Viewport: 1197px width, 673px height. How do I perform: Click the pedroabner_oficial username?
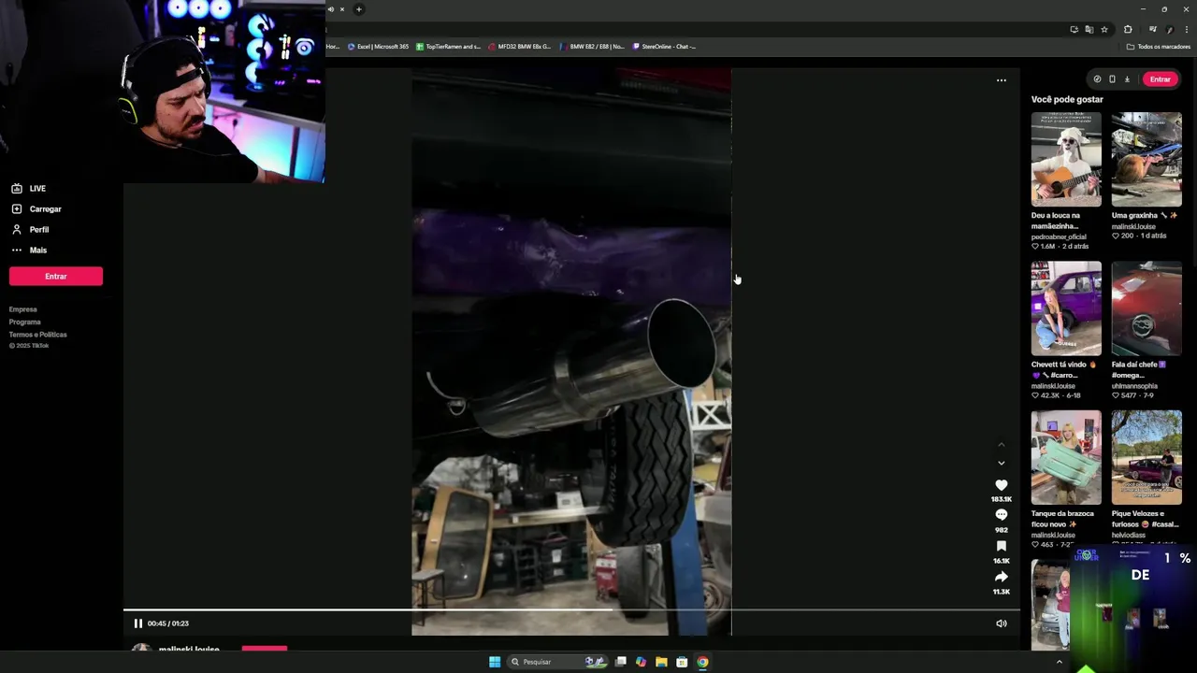(x=1059, y=237)
